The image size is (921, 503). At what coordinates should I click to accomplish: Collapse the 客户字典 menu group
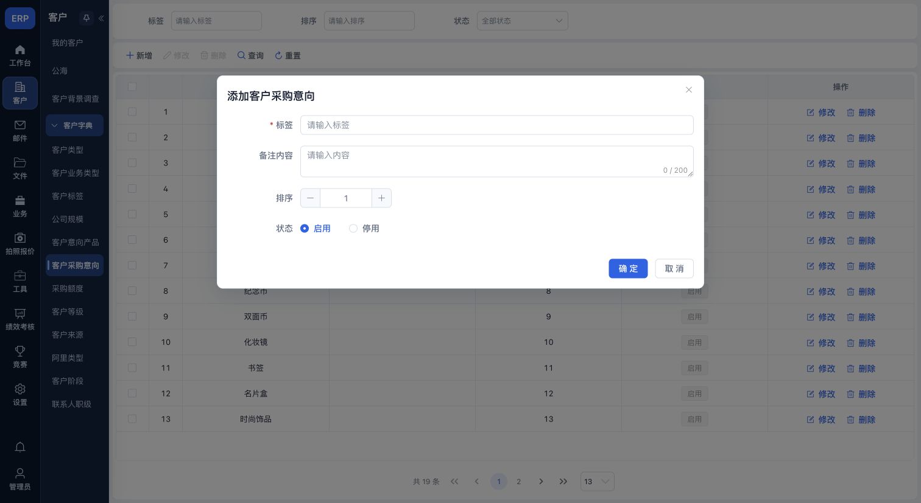click(x=74, y=125)
